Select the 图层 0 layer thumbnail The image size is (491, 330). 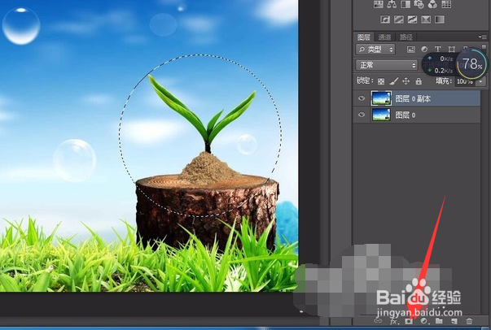tap(381, 115)
